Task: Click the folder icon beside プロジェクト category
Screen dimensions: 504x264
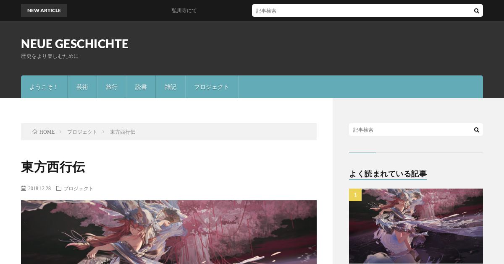Action: click(59, 189)
